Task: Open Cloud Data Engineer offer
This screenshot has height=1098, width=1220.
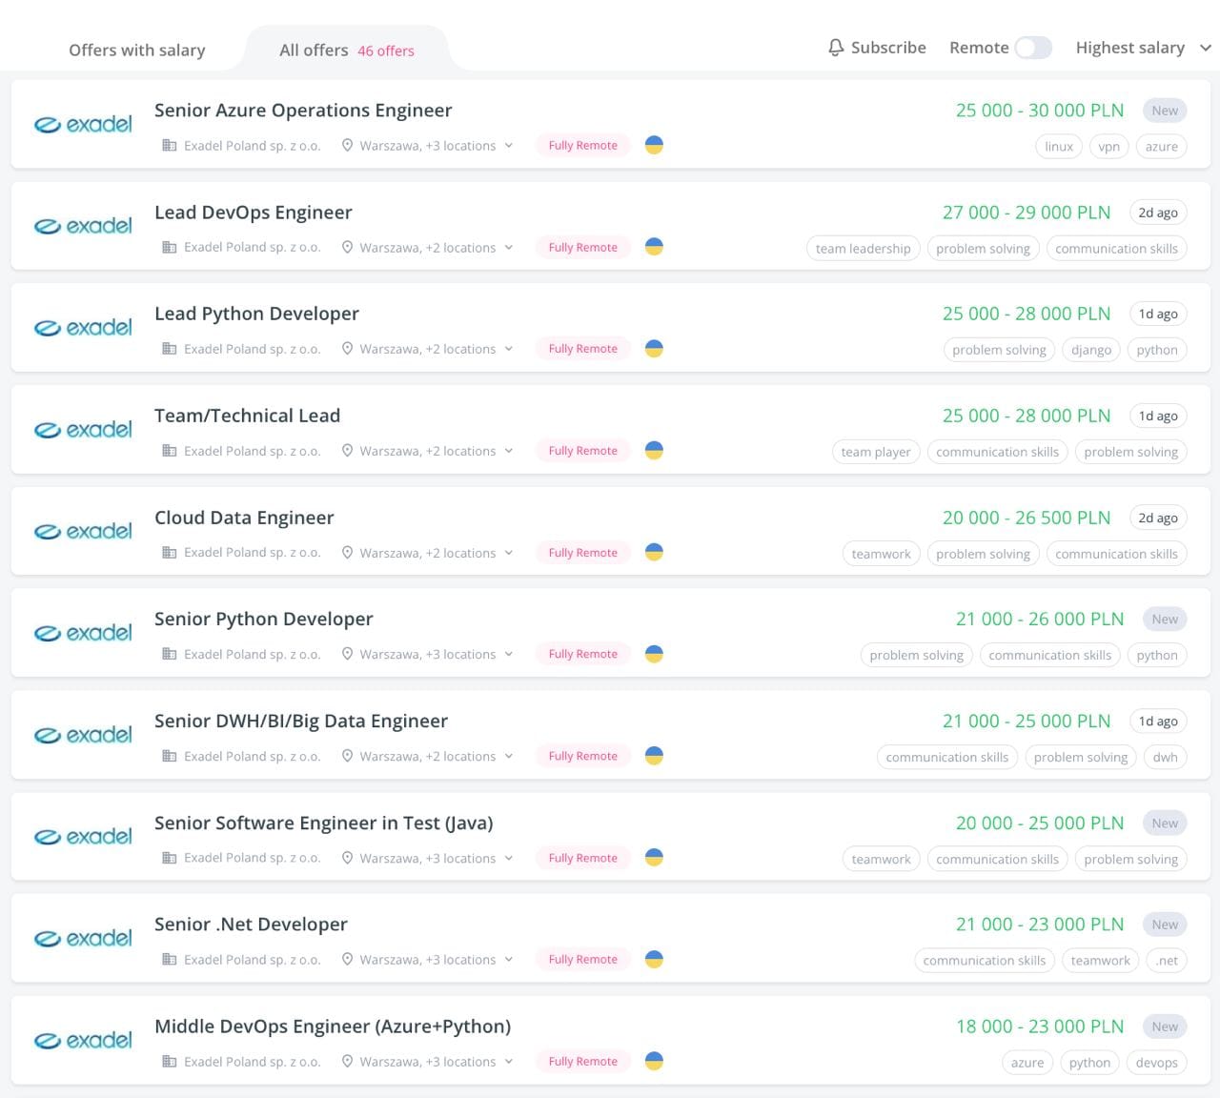Action: 611,531
